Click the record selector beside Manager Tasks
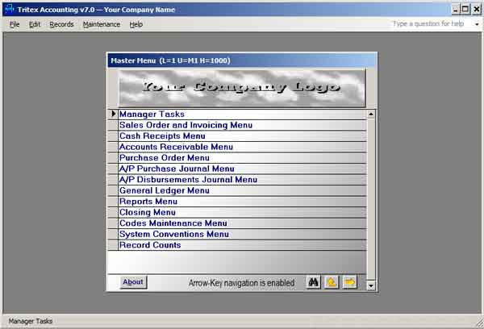Viewport: 484px width, 329px height. (113, 115)
